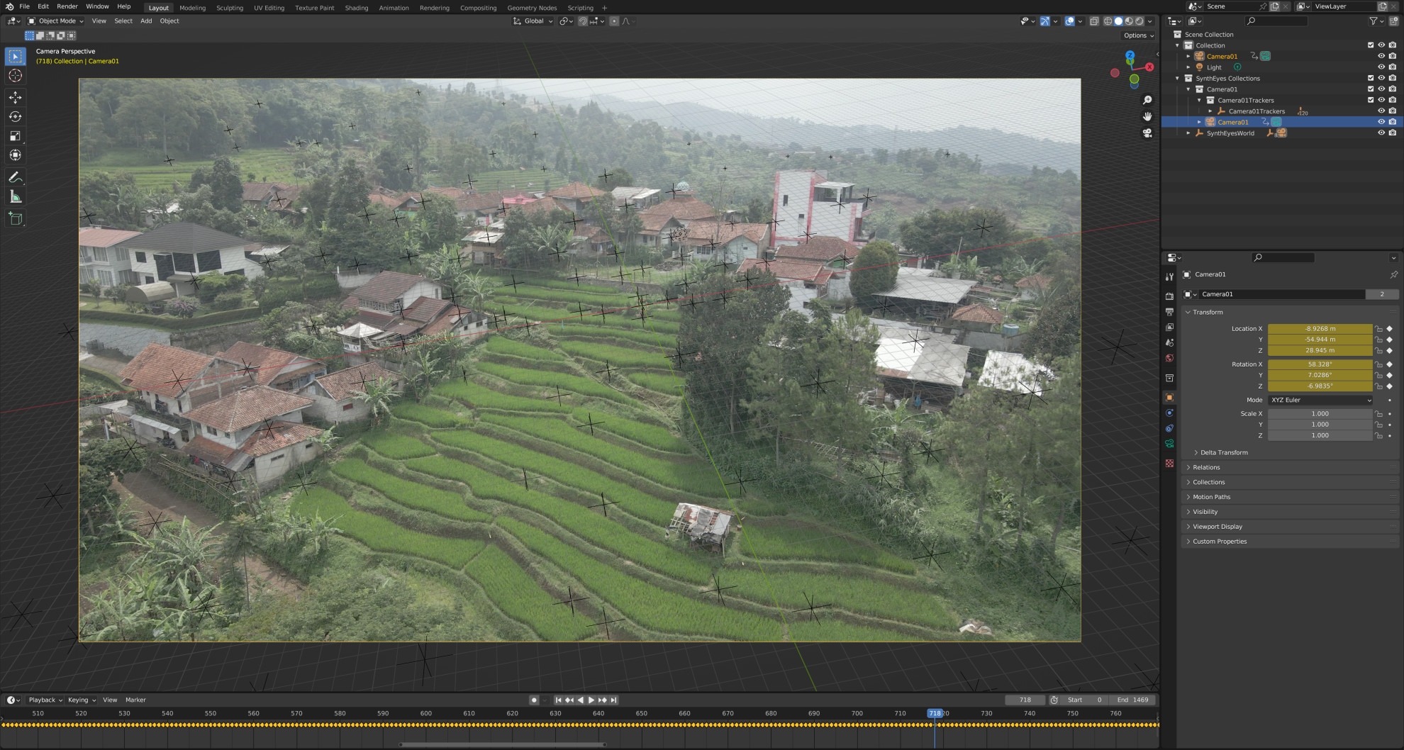This screenshot has height=750, width=1404.
Task: Click the End frame field
Action: click(x=1132, y=700)
